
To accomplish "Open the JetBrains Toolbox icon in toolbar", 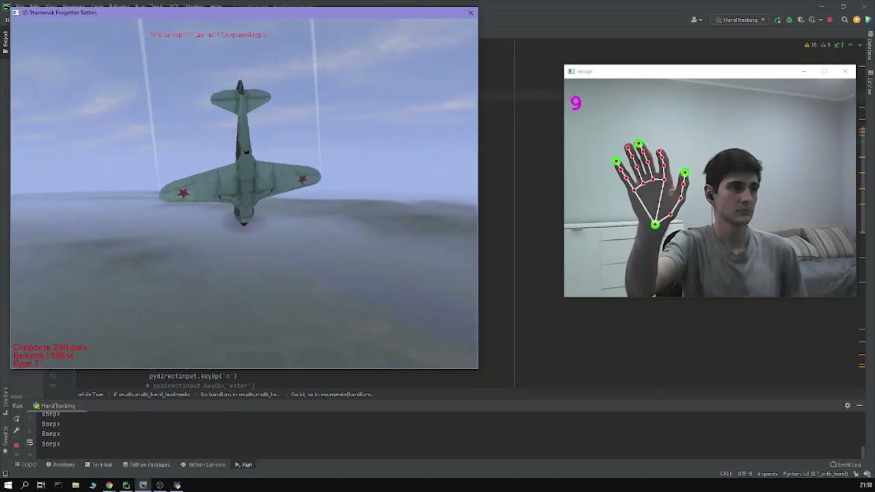I will (867, 20).
